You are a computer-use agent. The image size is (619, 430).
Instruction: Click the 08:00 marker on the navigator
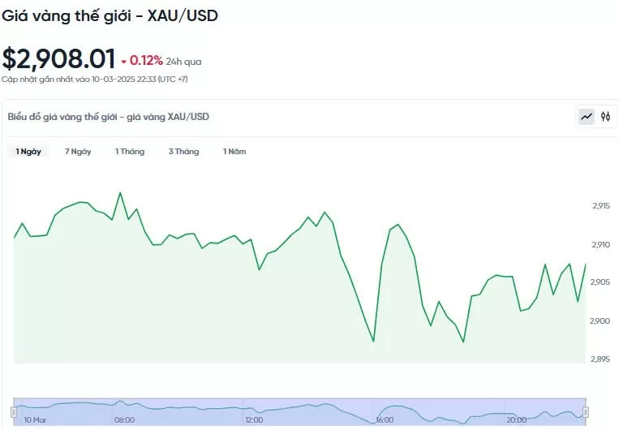point(124,420)
